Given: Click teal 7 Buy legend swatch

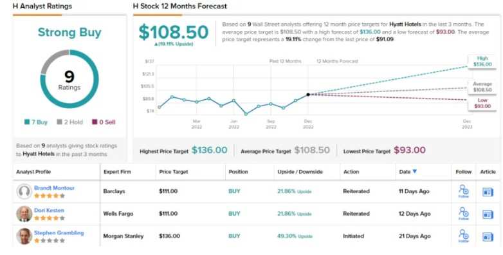Looking at the screenshot, I should point(27,122).
